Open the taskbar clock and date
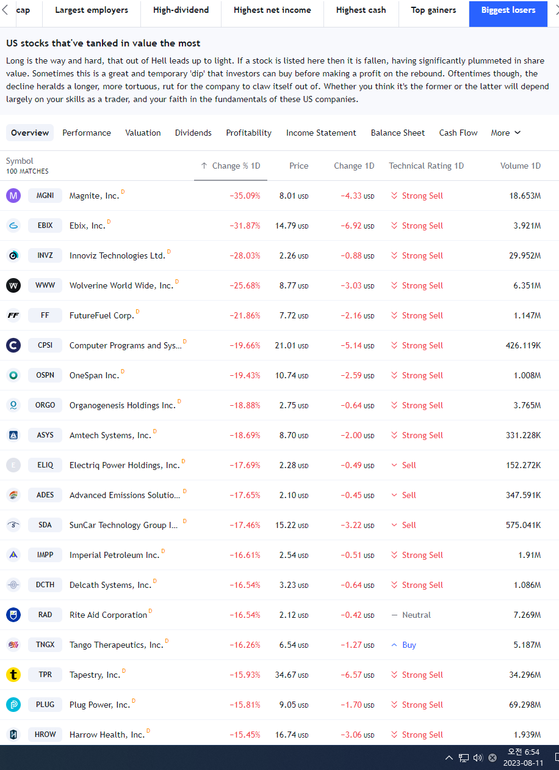559x770 pixels. click(523, 758)
